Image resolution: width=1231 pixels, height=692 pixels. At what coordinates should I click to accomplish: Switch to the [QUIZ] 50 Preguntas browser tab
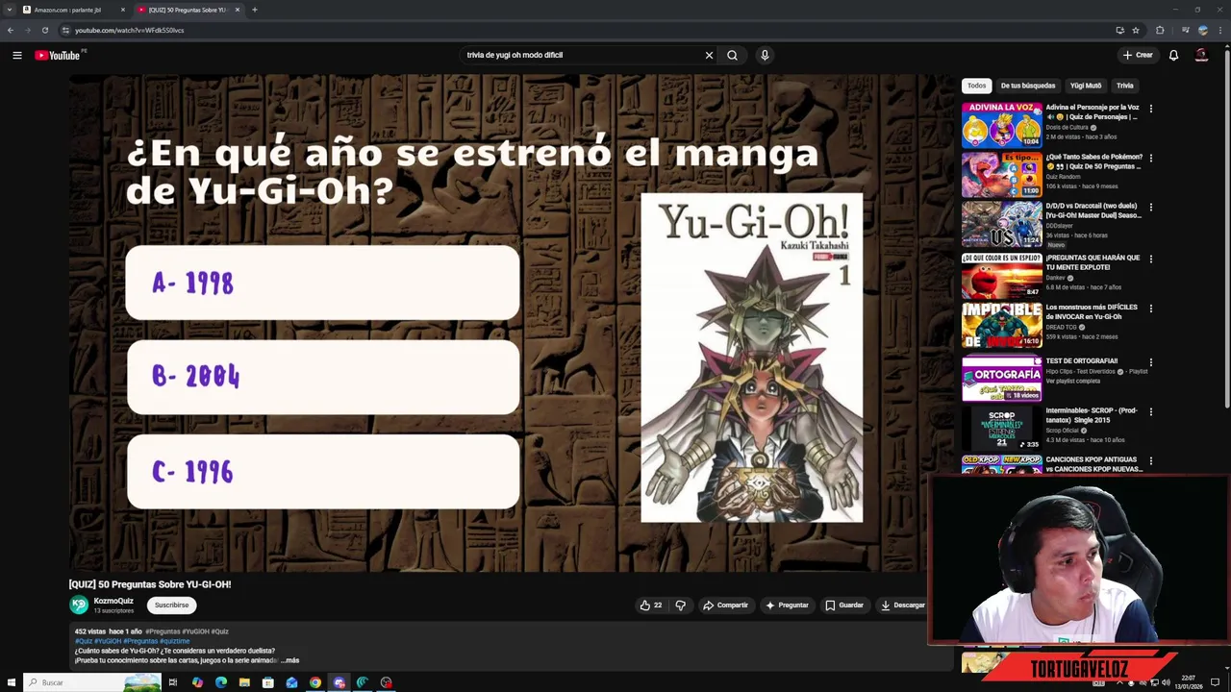pyautogui.click(x=188, y=10)
